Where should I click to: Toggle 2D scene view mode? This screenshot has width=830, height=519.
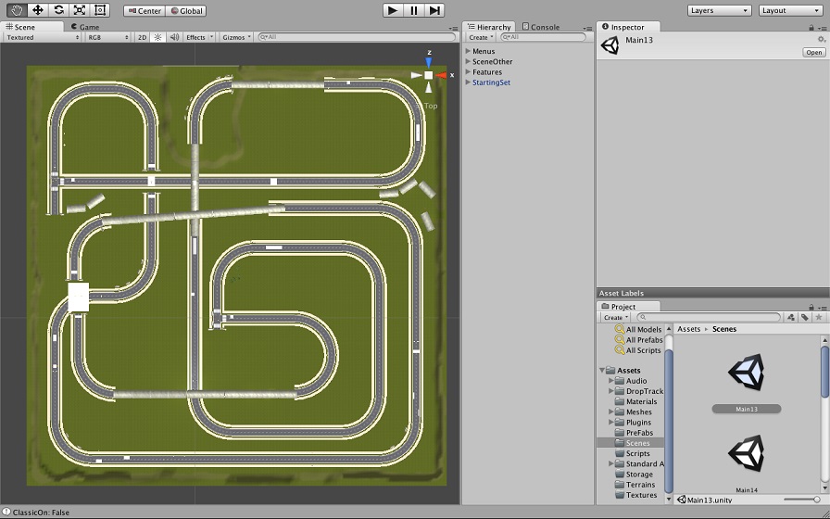click(x=142, y=37)
